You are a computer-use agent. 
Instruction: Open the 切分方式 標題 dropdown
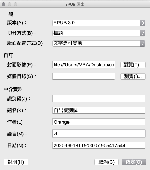99,33
